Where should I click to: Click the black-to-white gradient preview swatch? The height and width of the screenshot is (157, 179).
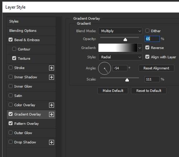(x=118, y=48)
